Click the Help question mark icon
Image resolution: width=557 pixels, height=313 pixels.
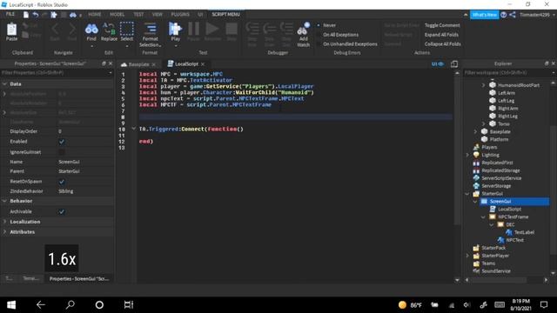(x=503, y=15)
